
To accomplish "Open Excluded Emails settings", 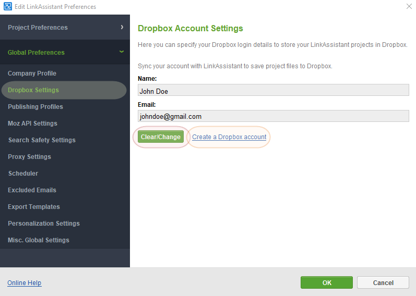I will [x=32, y=190].
